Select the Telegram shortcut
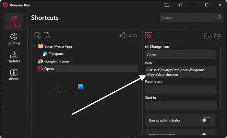 click(53, 54)
